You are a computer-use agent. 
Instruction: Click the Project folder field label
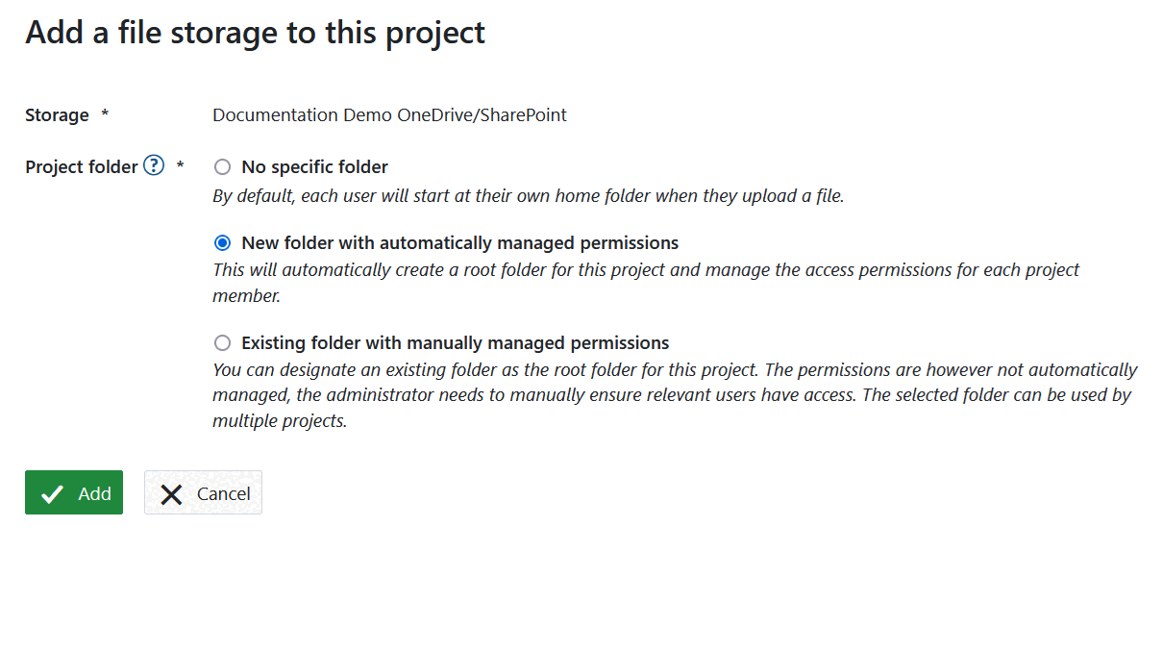pos(82,165)
